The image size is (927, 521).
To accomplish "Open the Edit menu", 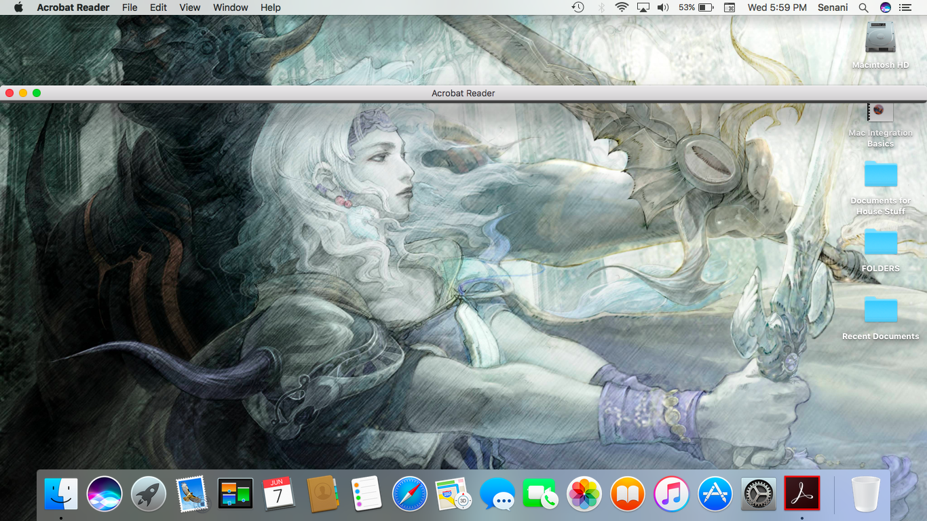I will click(158, 7).
